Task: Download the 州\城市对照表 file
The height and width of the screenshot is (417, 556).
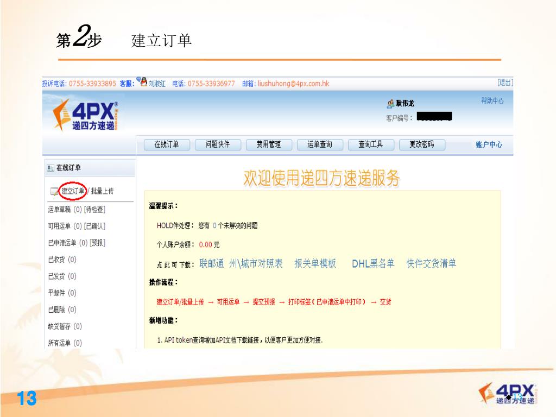Action: 256,263
